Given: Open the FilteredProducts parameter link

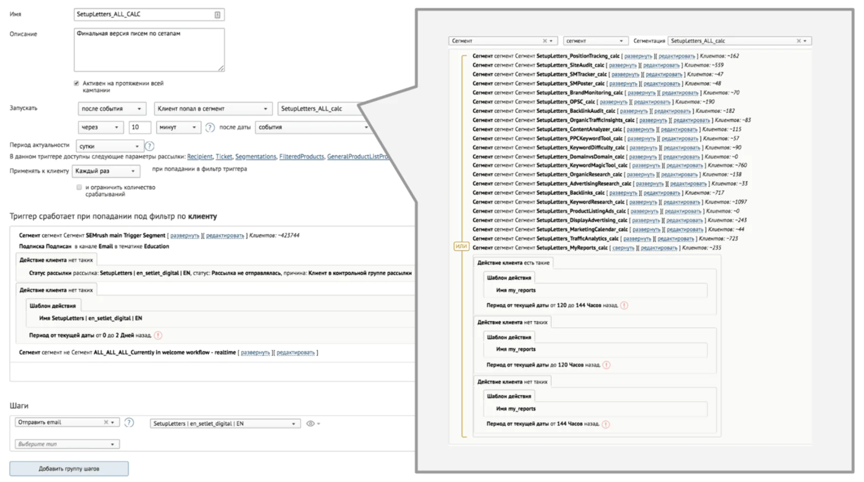Looking at the screenshot, I should point(302,157).
